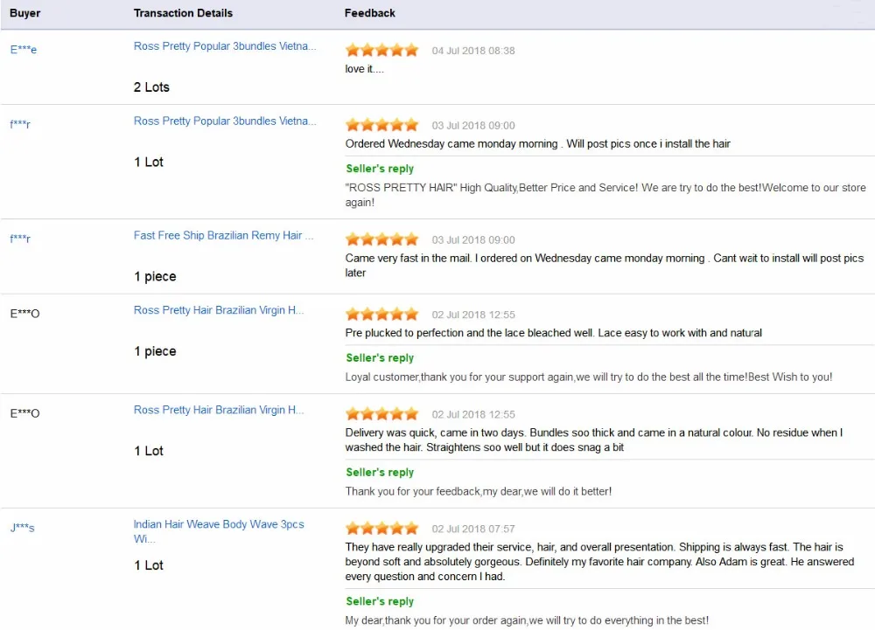Image resolution: width=875 pixels, height=630 pixels.
Task: Click the third star on the "Delivery was quick" review
Action: (x=382, y=413)
